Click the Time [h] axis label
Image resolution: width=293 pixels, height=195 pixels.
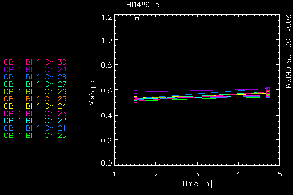pos(197,184)
